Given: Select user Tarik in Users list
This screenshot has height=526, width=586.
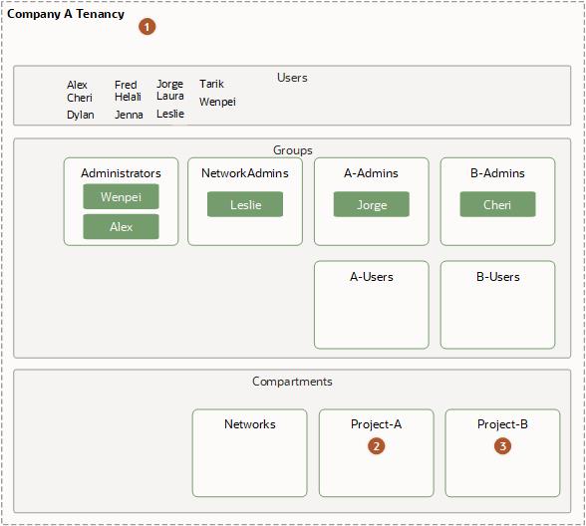Looking at the screenshot, I should (211, 84).
